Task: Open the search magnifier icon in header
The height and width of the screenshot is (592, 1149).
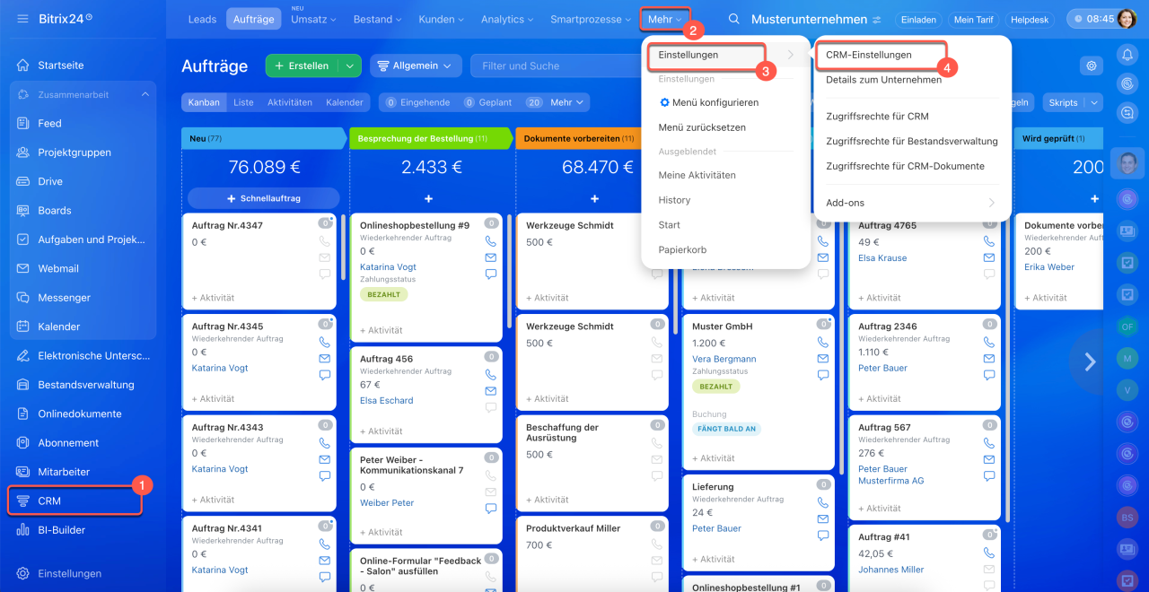Action: 734,19
